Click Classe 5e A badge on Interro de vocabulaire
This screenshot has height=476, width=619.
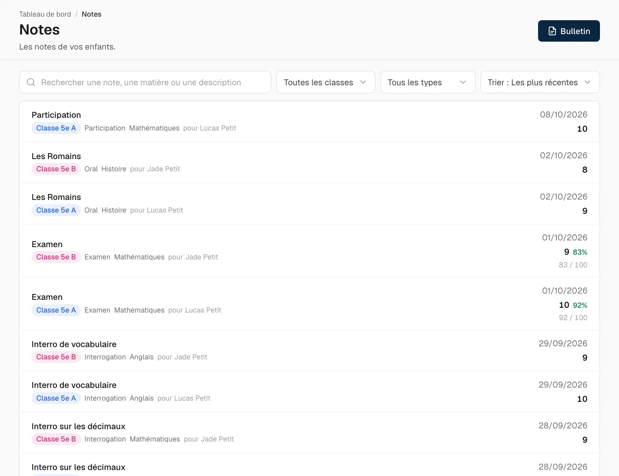(x=56, y=398)
